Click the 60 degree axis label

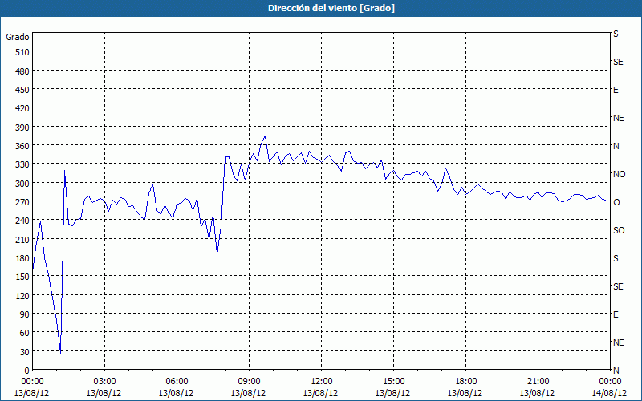point(25,333)
